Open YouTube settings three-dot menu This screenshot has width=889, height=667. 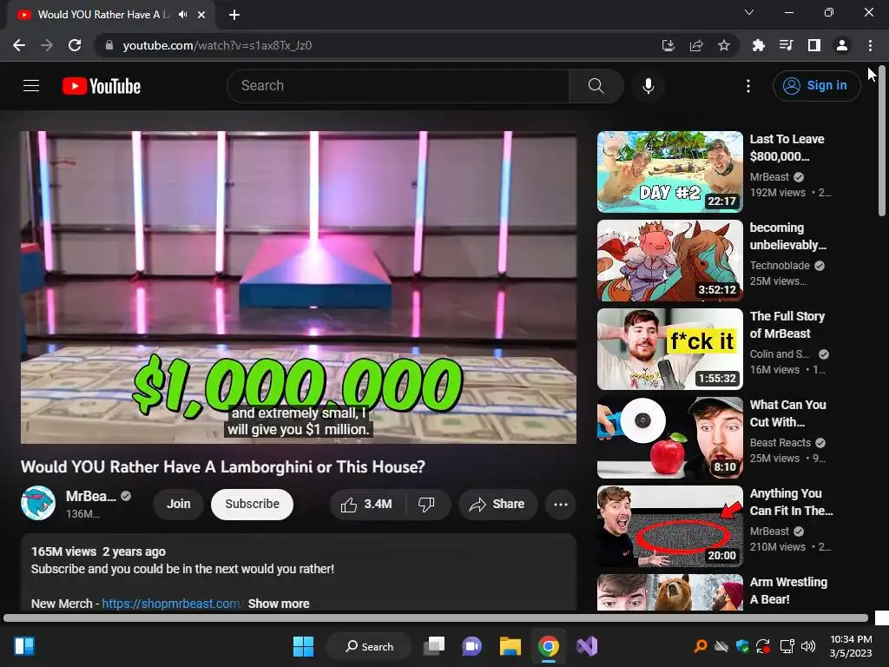748,86
